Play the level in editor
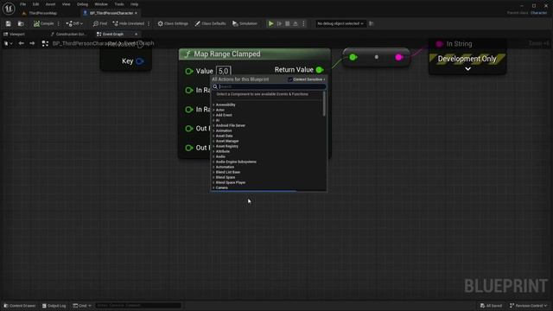The image size is (553, 311). (270, 23)
